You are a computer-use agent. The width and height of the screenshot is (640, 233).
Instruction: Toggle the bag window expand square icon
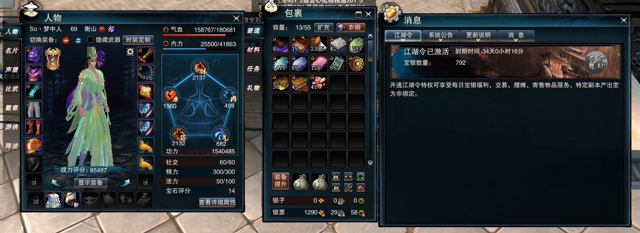click(x=359, y=14)
